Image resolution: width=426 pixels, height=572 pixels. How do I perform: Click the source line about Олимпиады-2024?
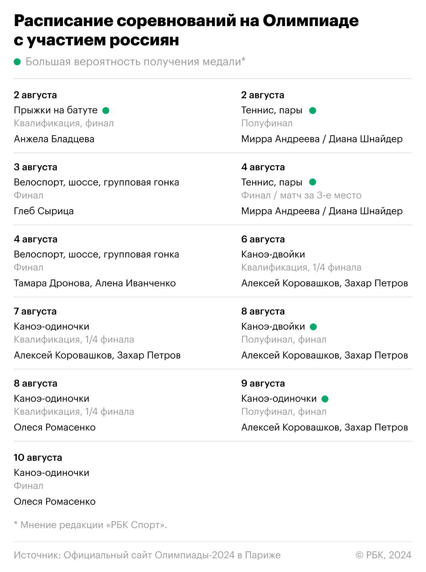point(147,555)
